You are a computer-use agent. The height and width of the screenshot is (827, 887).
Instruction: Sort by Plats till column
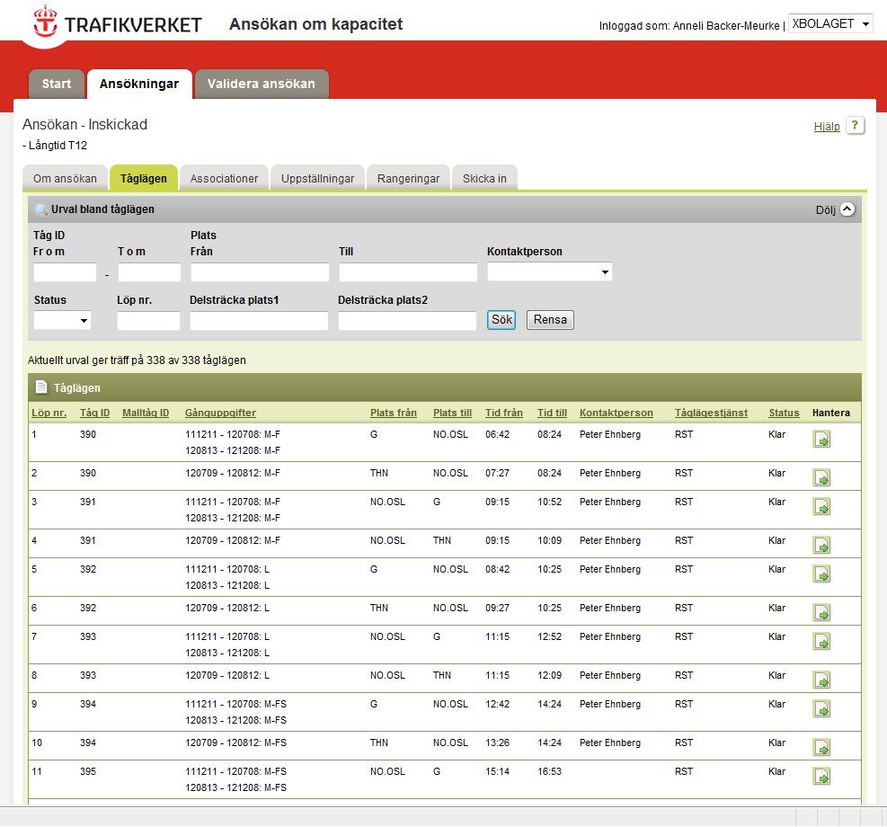click(x=453, y=413)
